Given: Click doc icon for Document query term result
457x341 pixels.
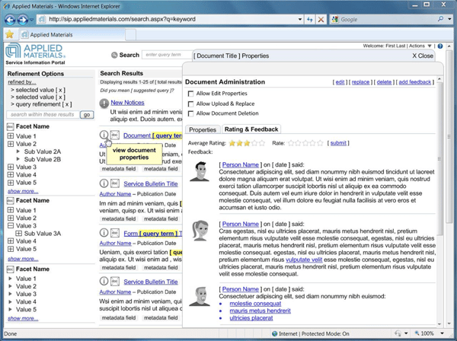Looking at the screenshot, I should pos(115,135).
